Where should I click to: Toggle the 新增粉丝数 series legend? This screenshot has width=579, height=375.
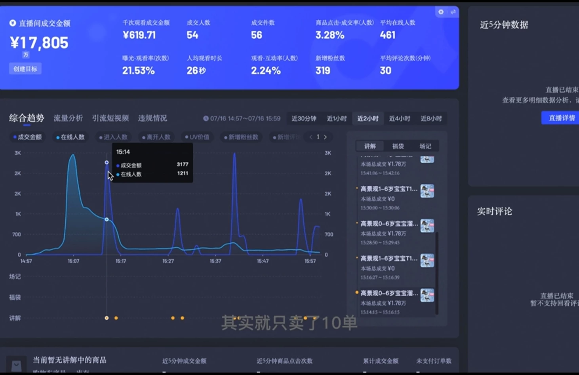[x=241, y=137]
